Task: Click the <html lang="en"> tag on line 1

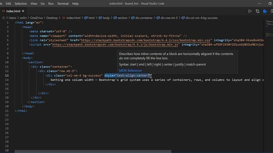Action: click(x=29, y=23)
